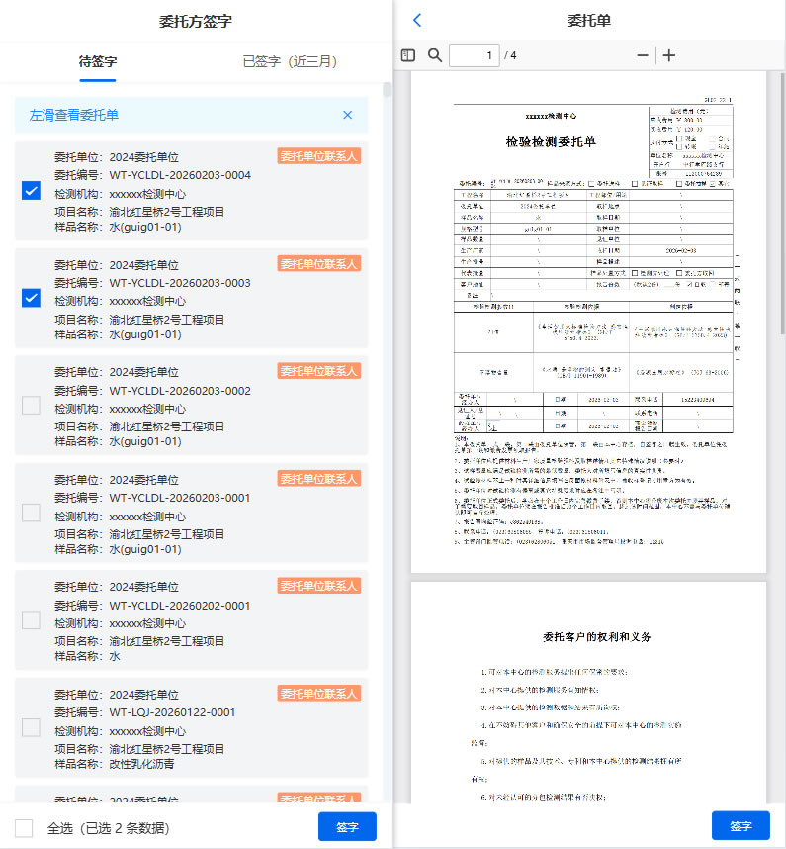Screen dimensions: 786x849
Task: Open the PDF search magnifier tool
Action: point(435,55)
